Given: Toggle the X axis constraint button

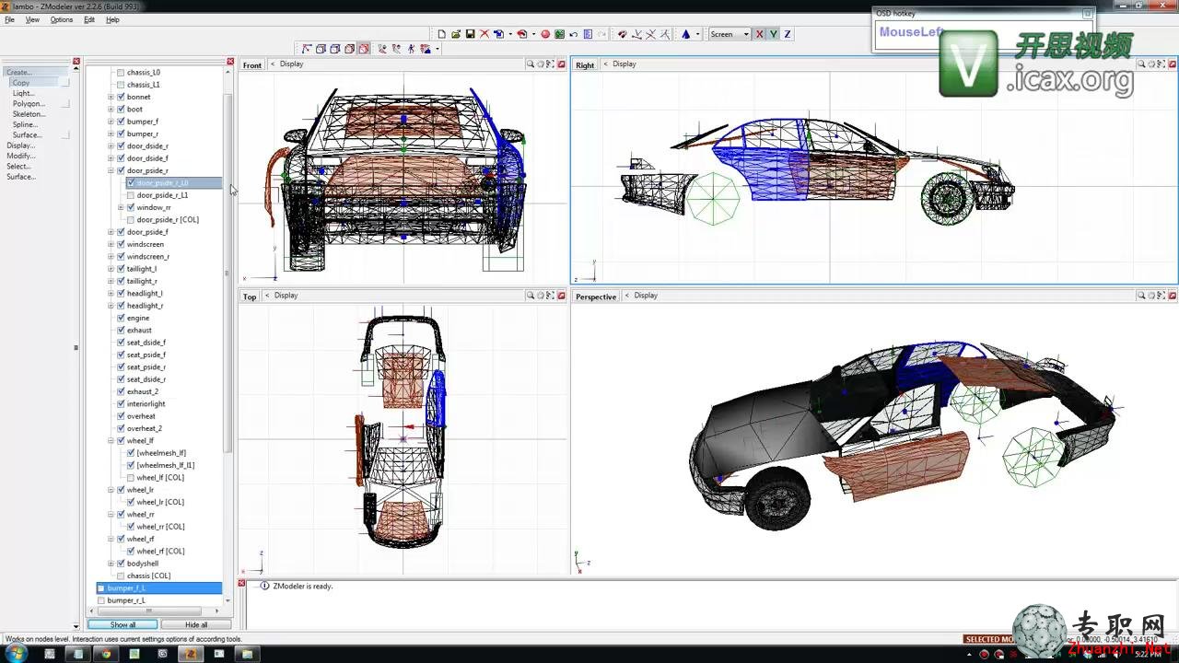Looking at the screenshot, I should [x=760, y=34].
